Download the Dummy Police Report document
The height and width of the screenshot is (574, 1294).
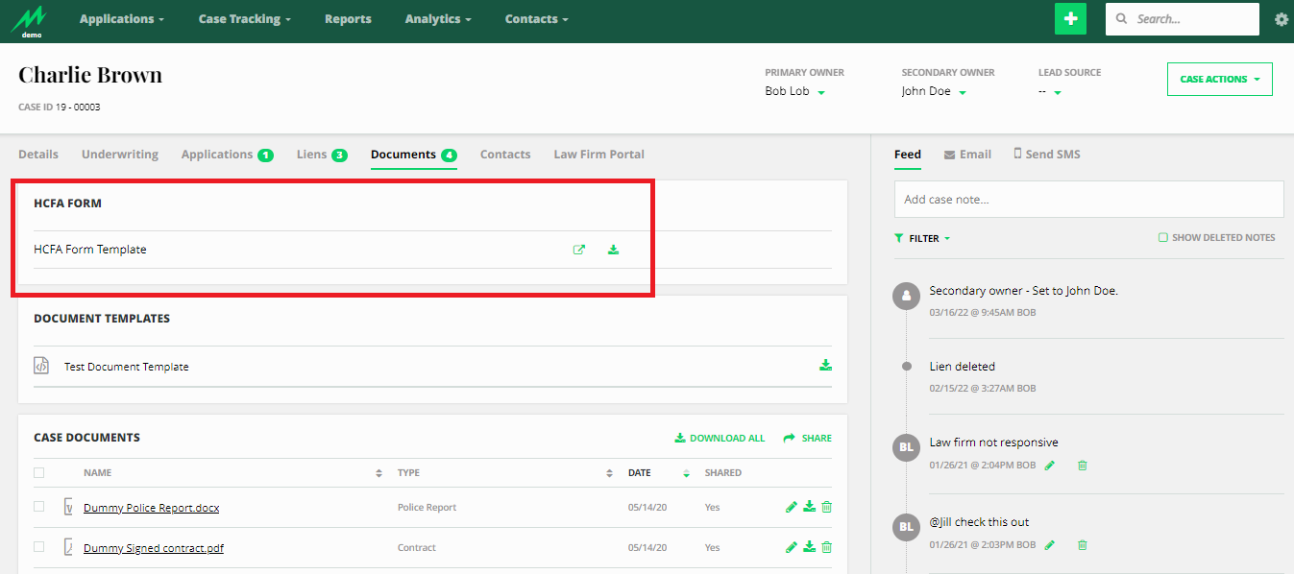(x=809, y=507)
